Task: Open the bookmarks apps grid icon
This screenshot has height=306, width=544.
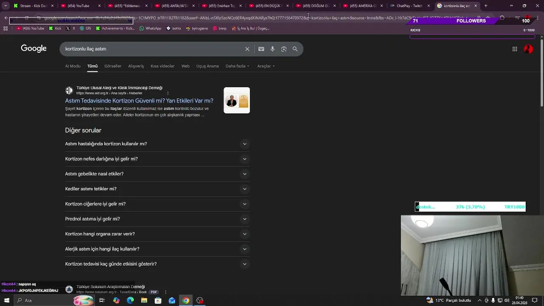Action: [x=6, y=28]
